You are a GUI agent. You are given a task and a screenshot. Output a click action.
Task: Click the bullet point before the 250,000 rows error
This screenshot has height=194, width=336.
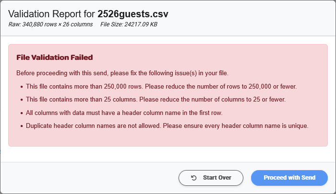coord(22,87)
